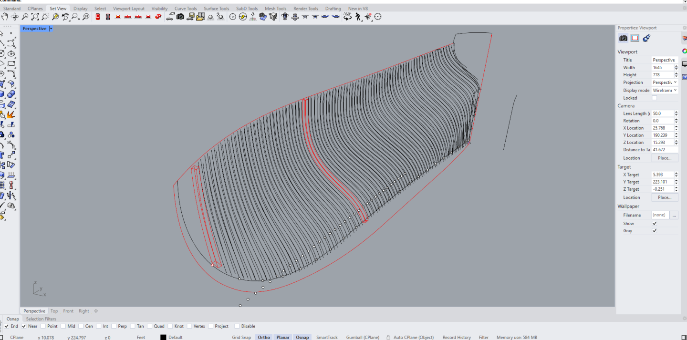Toggle the Locked viewport checkbox
The height and width of the screenshot is (340, 687).
click(x=654, y=98)
